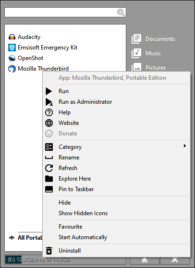This screenshot has width=195, height=268.
Task: Click the search magnifier icon
Action: [x=121, y=12]
